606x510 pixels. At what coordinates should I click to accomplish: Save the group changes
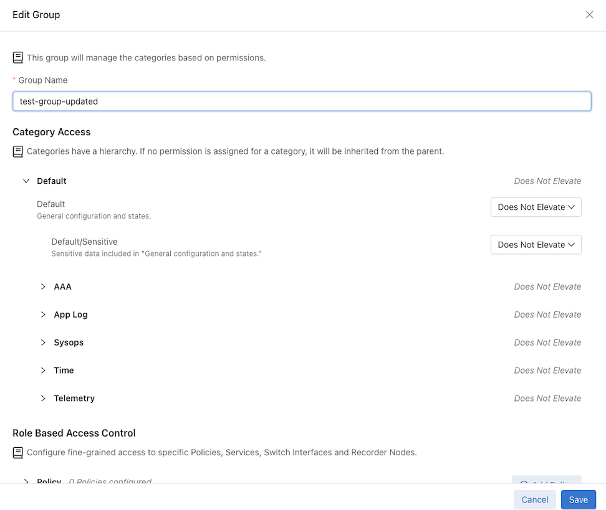click(x=578, y=499)
